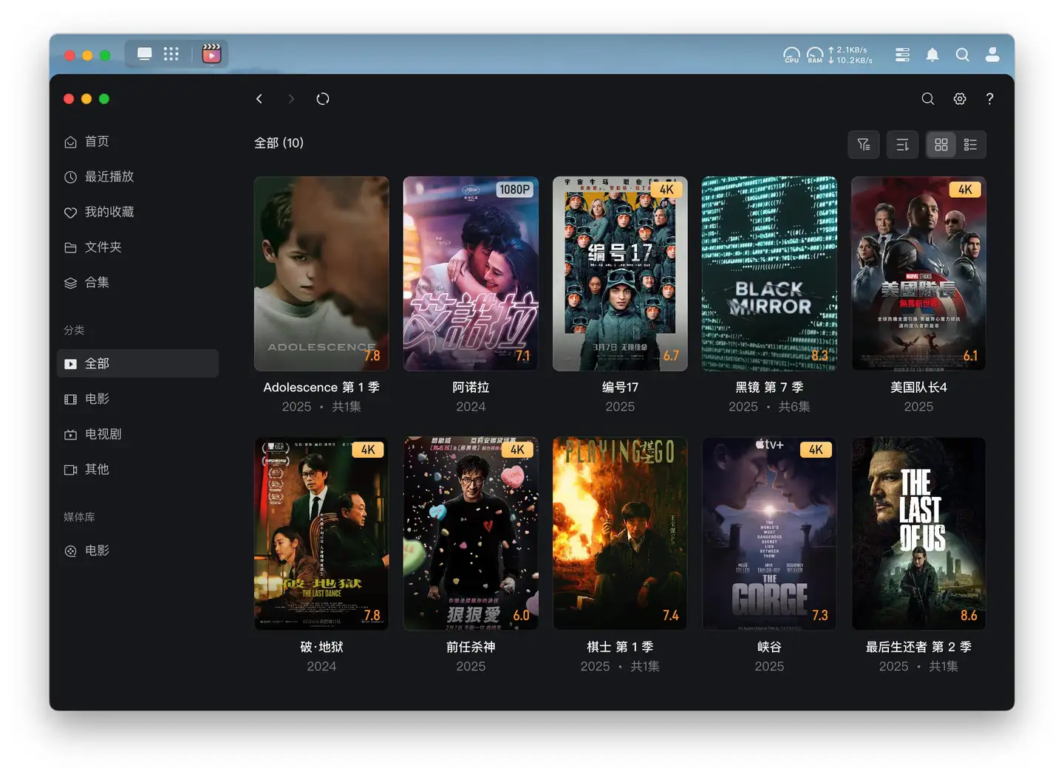Open the app grid launcher icon

click(x=171, y=54)
